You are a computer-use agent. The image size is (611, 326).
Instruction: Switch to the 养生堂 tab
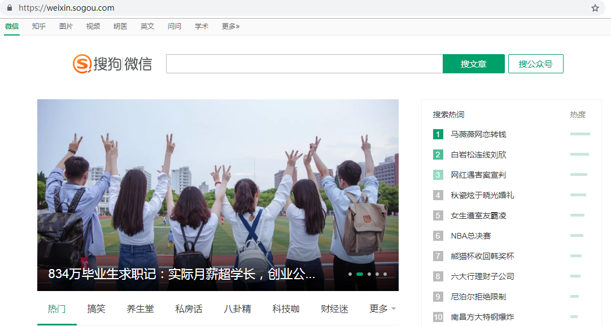click(x=140, y=309)
